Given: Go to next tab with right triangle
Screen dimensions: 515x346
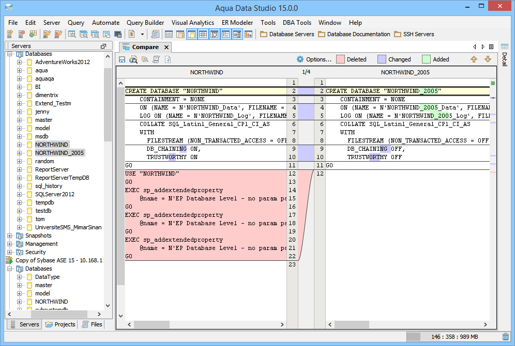Looking at the screenshot, I should [x=483, y=47].
